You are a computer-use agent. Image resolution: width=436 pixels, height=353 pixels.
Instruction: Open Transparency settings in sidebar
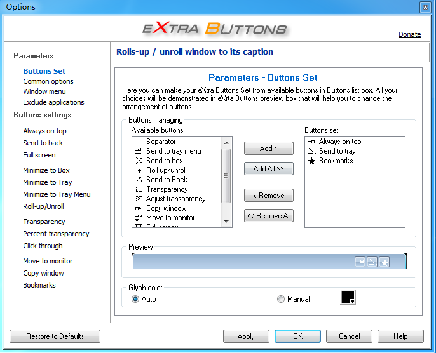pos(44,222)
